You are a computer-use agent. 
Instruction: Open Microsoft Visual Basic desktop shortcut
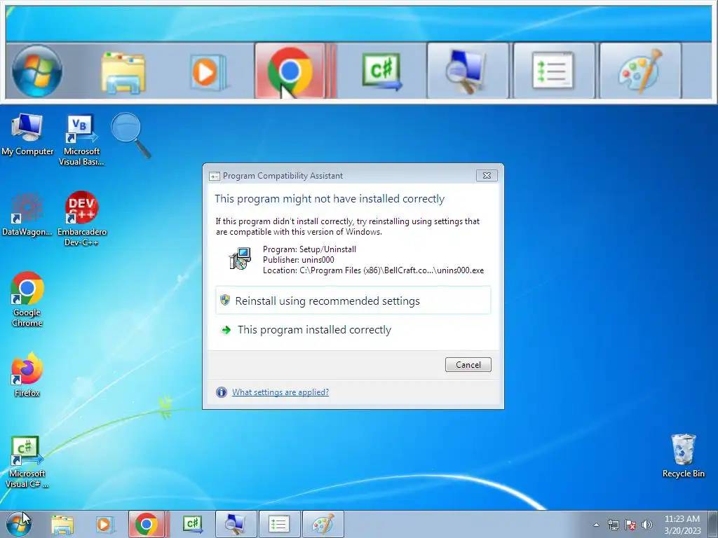coord(81,140)
